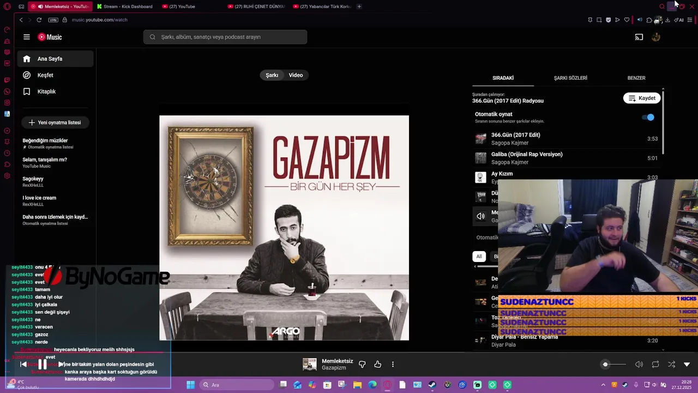Switch to RUHİ ÇENET DÜNYA tab

256,7
